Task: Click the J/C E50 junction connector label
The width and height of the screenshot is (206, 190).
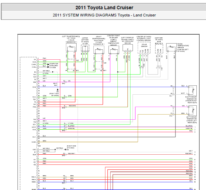Action: tap(85, 41)
